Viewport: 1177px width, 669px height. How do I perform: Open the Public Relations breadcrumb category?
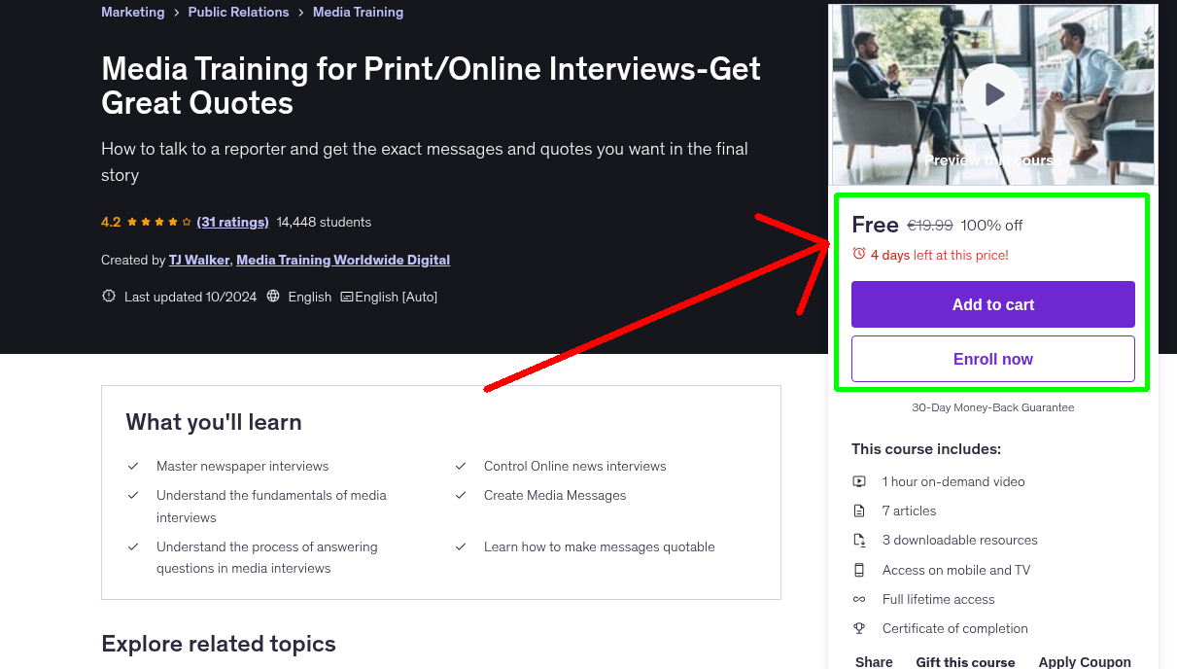click(238, 12)
